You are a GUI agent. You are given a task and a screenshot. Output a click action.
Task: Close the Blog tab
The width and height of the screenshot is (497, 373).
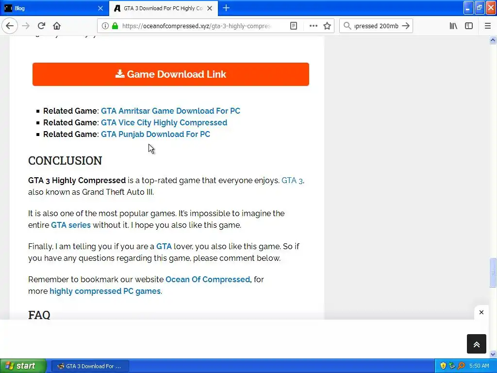[100, 8]
